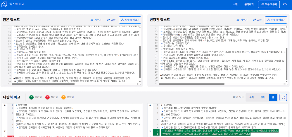Clear the changed text with 지우기
This screenshot has height=137, width=292.
(x=242, y=20)
